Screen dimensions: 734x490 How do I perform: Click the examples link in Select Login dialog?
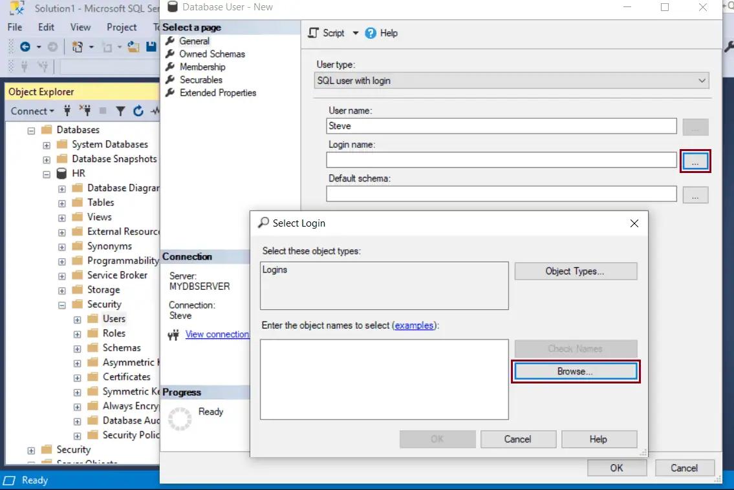[415, 325]
